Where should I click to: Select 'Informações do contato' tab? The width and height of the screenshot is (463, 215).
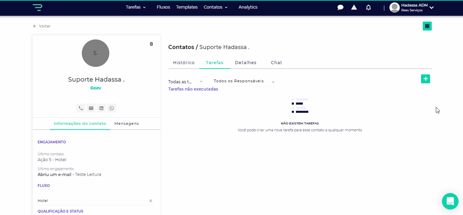click(80, 123)
